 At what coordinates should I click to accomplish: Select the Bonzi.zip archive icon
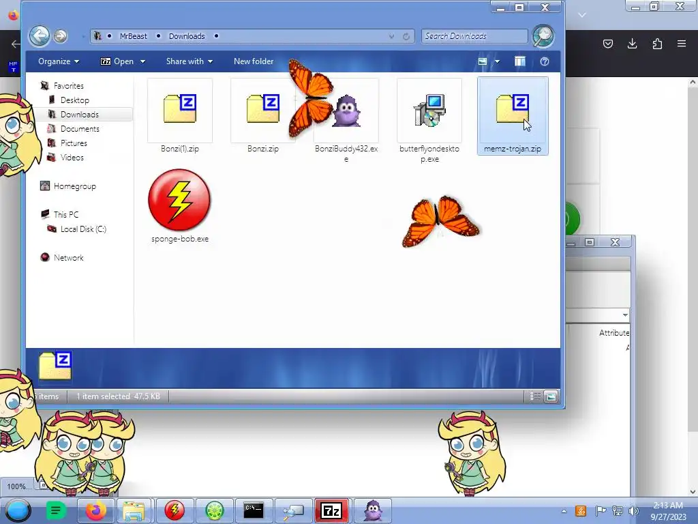[x=263, y=108]
